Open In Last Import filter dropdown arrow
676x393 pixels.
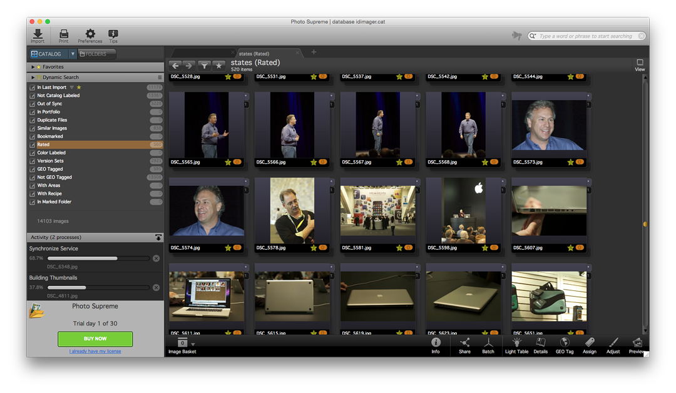tap(71, 88)
